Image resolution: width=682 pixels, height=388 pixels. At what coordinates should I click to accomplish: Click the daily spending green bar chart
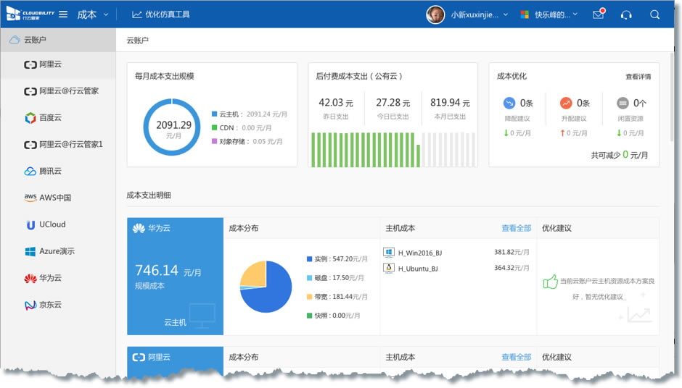tap(393, 150)
